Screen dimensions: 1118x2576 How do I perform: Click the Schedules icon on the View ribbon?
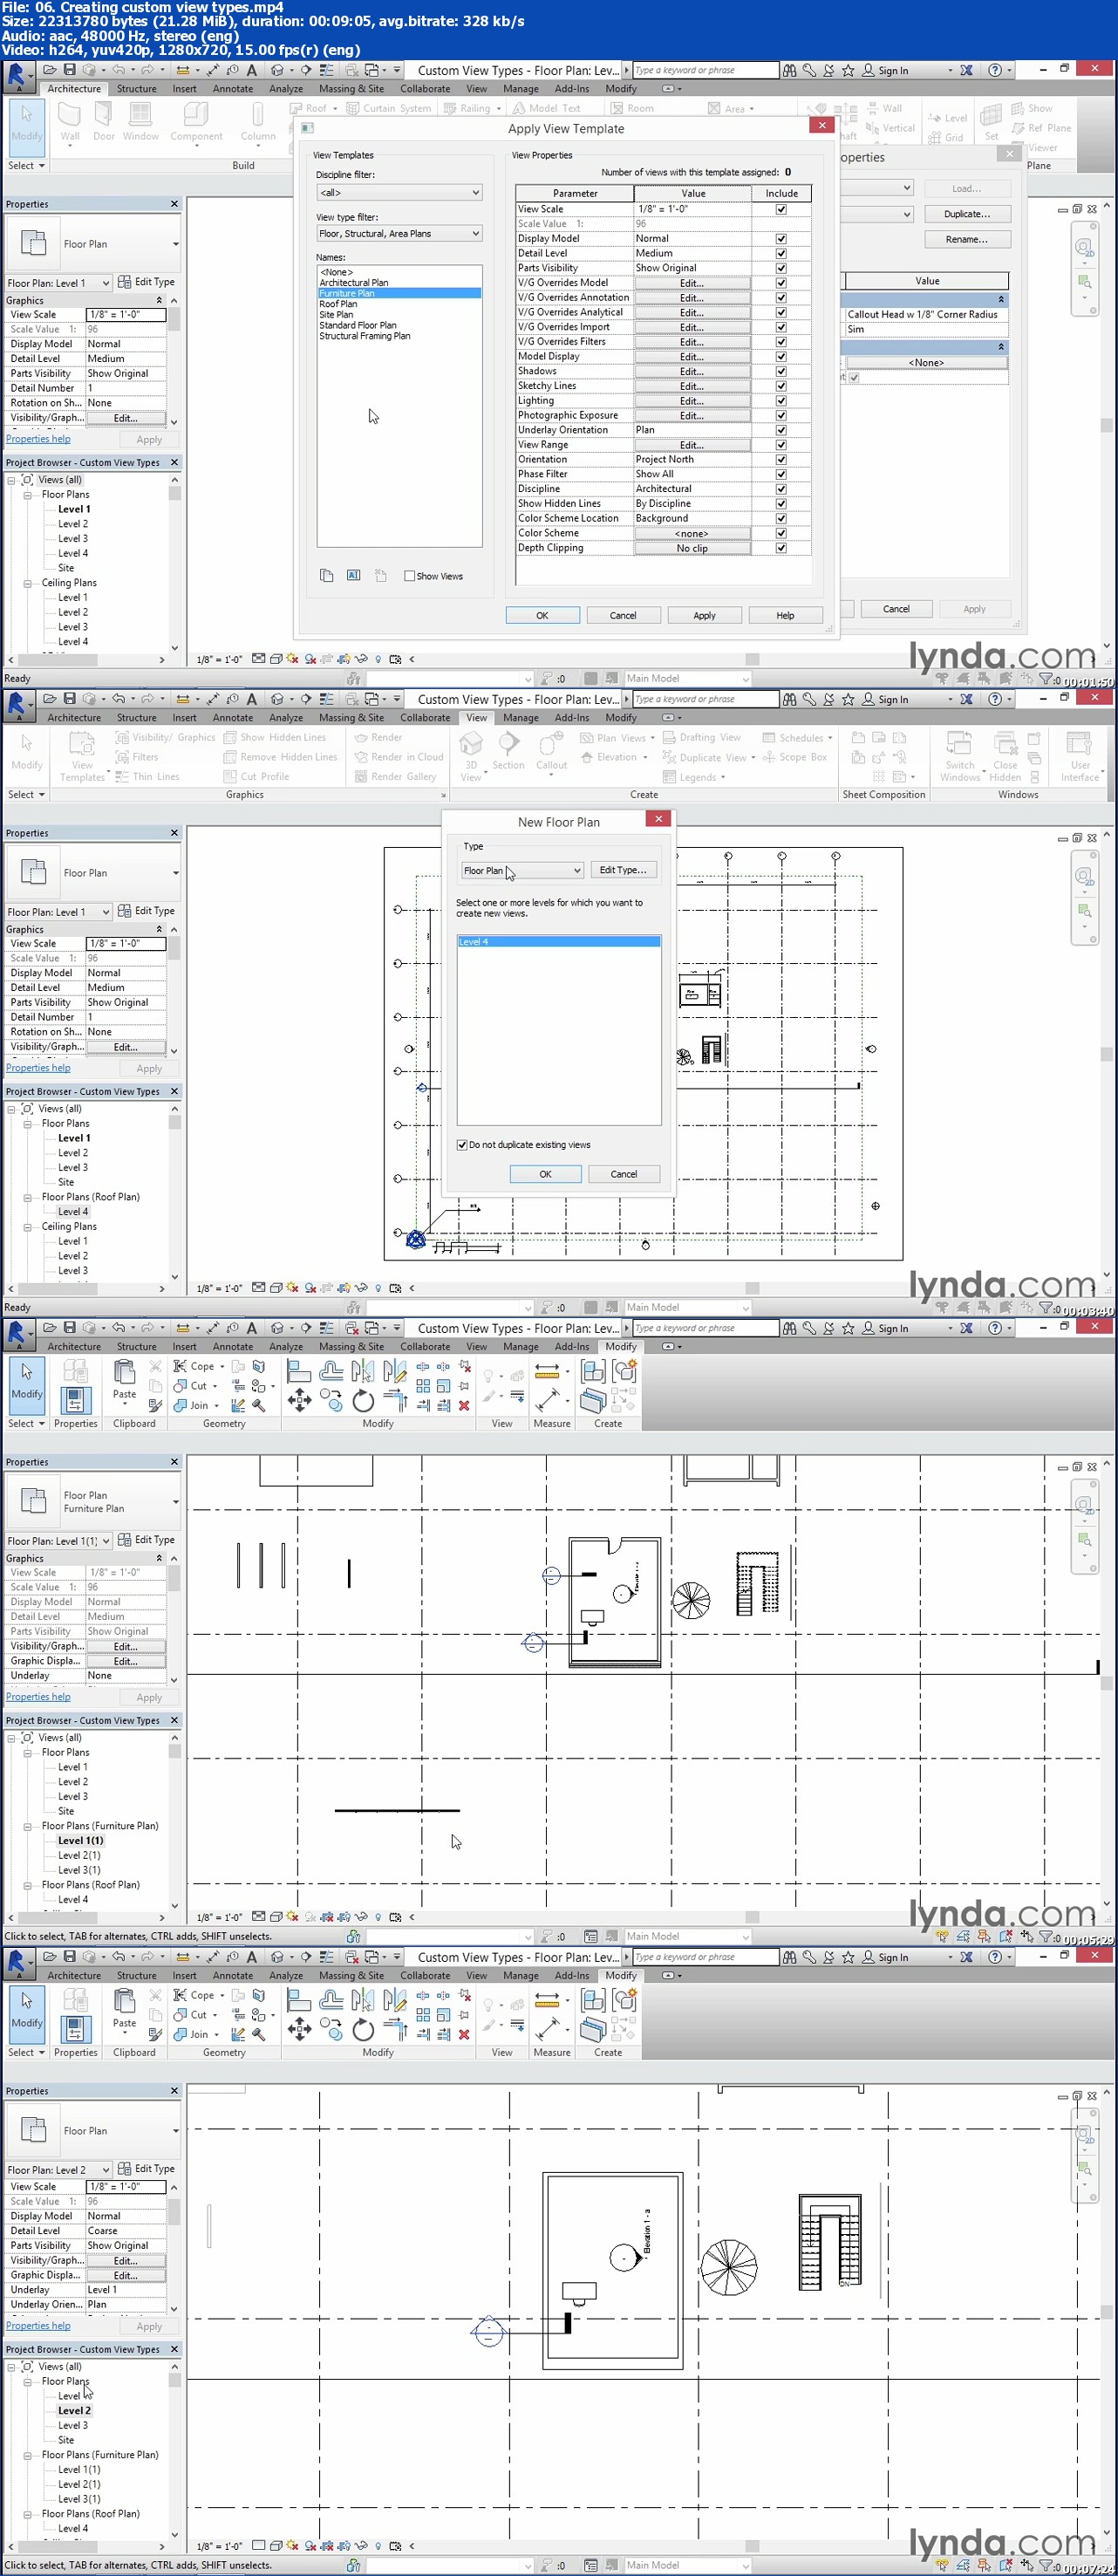pos(769,738)
